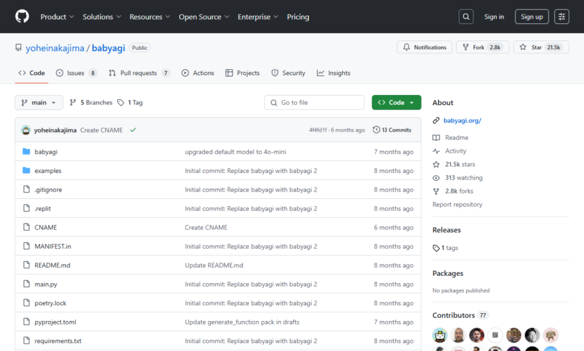Expand the Product menu
Screen dimensions: 584x351
57,17
